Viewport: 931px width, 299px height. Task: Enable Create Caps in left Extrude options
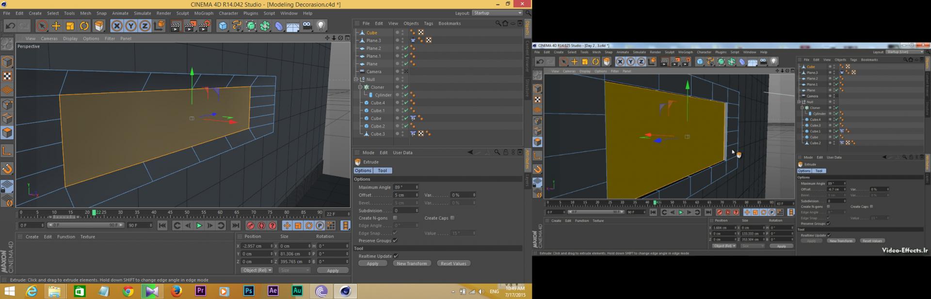coord(452,218)
